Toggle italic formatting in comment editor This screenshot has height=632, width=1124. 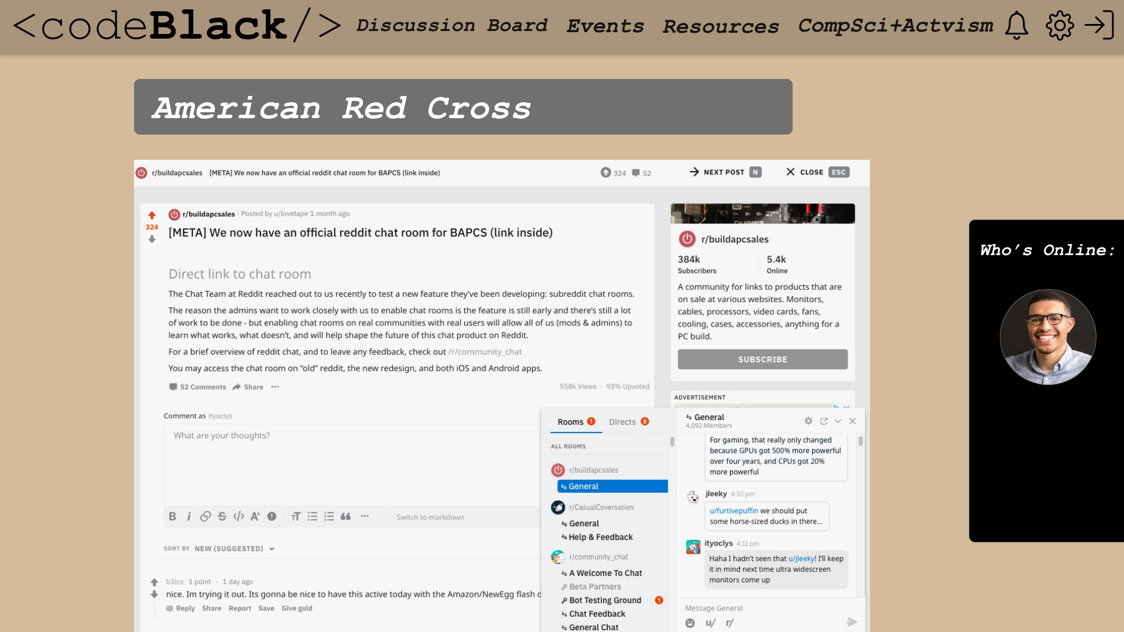[189, 516]
